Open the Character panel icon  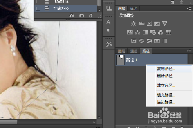[109, 22]
